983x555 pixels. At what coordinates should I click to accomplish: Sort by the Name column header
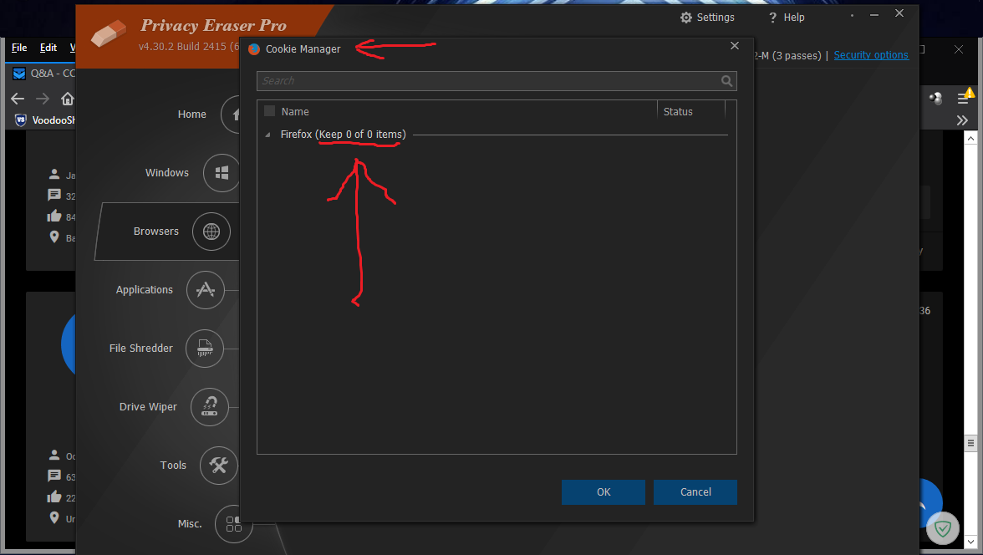(295, 112)
